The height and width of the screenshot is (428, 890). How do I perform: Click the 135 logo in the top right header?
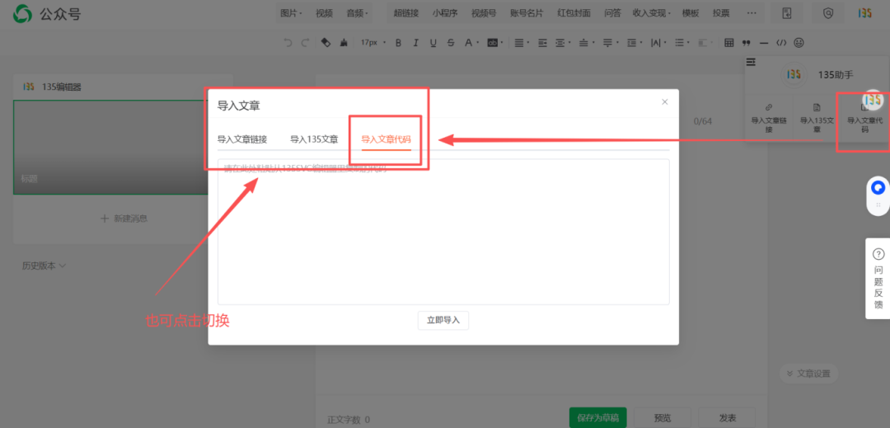pyautogui.click(x=864, y=13)
